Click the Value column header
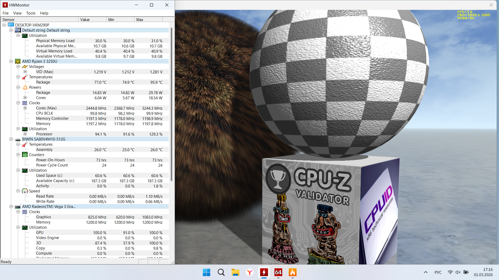 92,20
